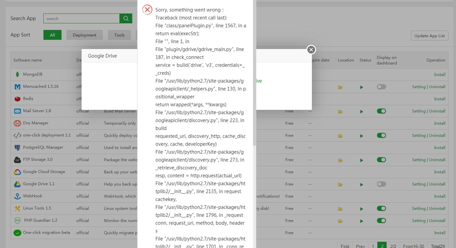The width and height of the screenshot is (456, 248).
Task: Enable the Memcached dashboard display toggle
Action: pos(381,87)
